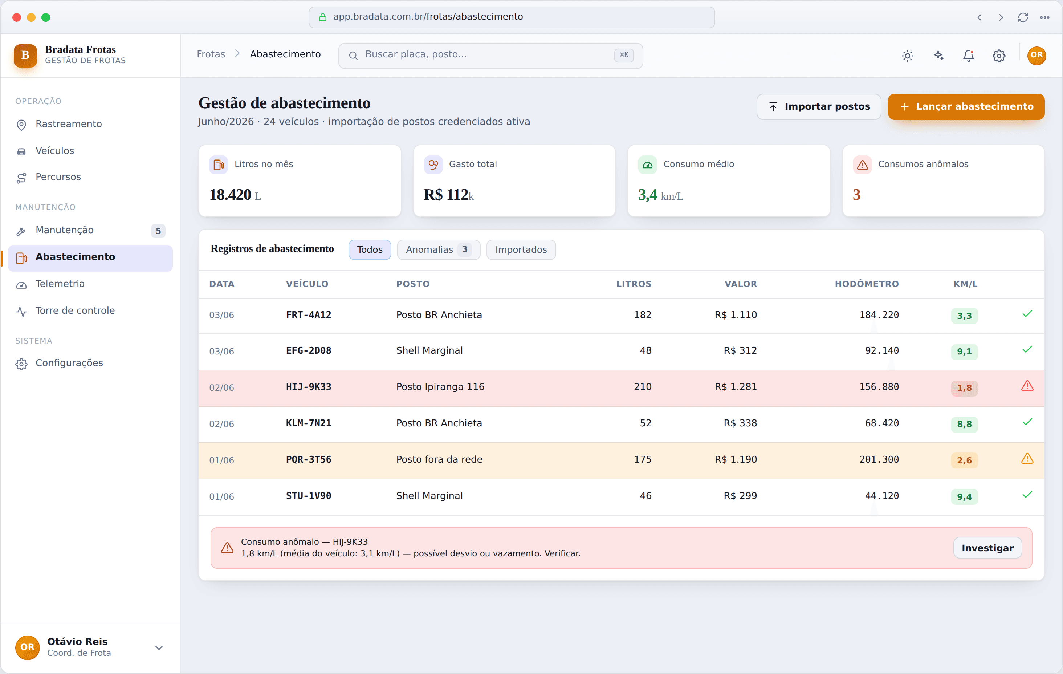Click the Frotas breadcrumb link
Image resolution: width=1063 pixels, height=674 pixels.
(x=211, y=54)
